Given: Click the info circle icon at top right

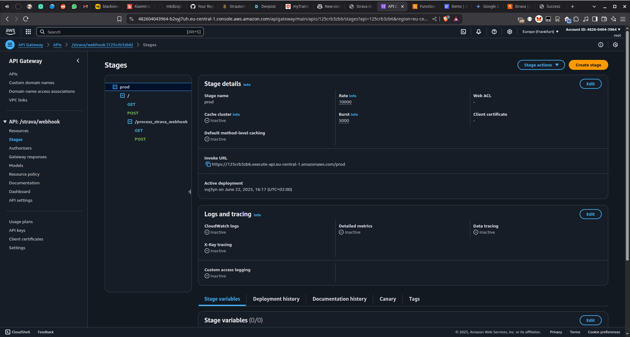Looking at the screenshot, I should coord(601,45).
